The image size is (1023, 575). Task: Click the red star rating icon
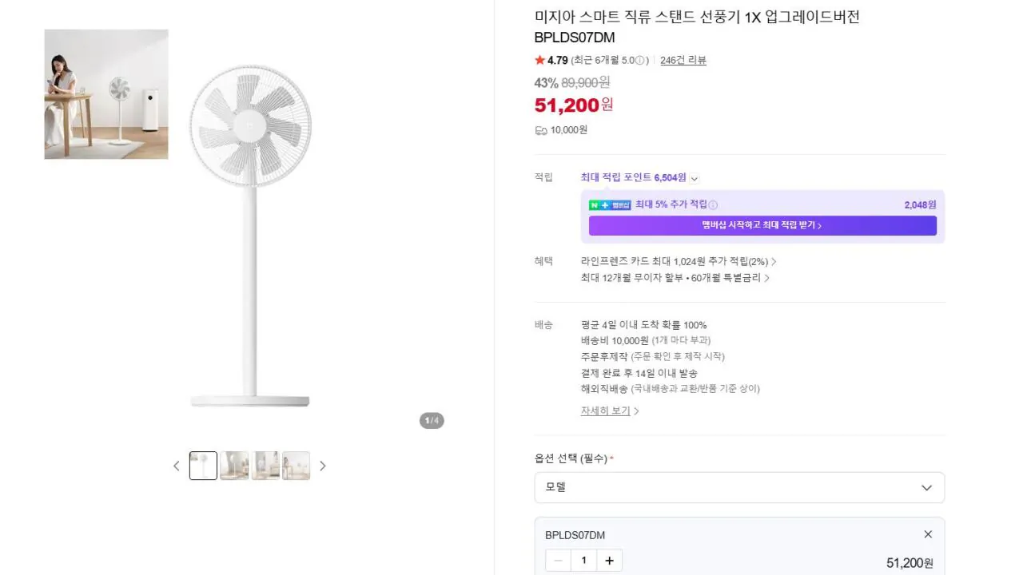tap(539, 60)
